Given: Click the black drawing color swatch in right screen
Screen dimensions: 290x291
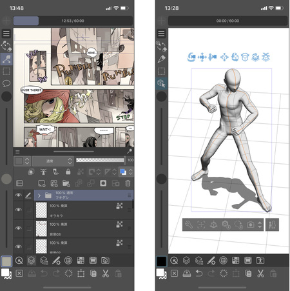Looking at the screenshot, I should 161,261.
